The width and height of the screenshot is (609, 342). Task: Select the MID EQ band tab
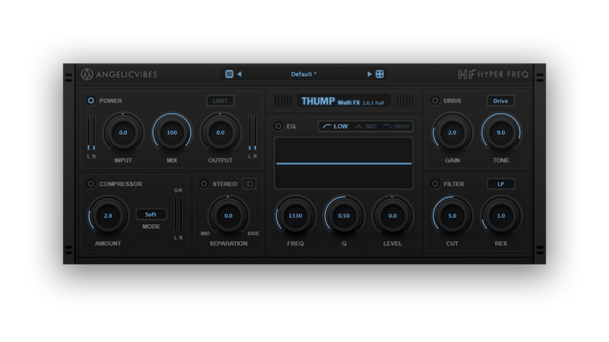(366, 126)
